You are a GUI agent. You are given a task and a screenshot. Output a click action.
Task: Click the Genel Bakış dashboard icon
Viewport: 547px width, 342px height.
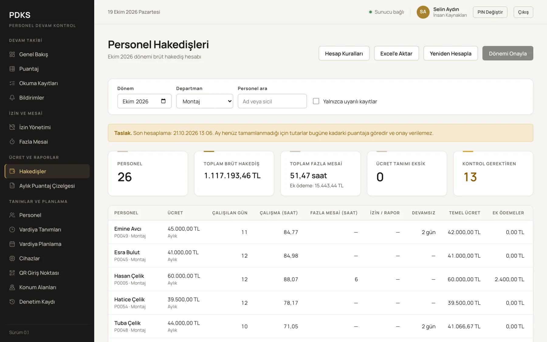point(12,54)
